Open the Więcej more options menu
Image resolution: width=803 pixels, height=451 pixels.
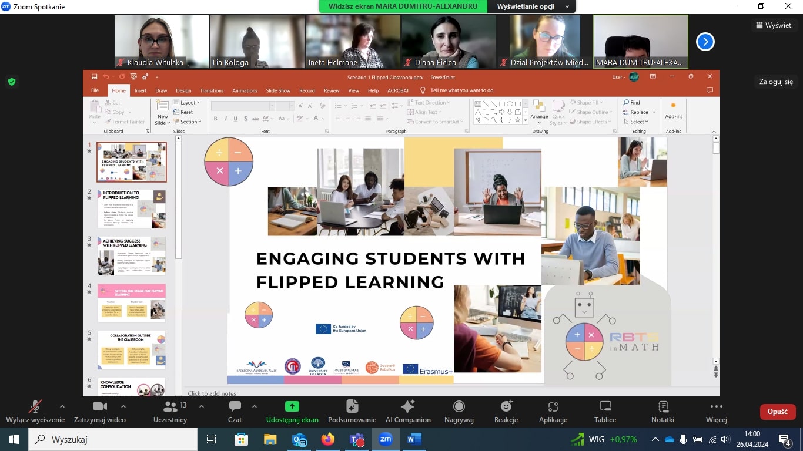point(716,407)
